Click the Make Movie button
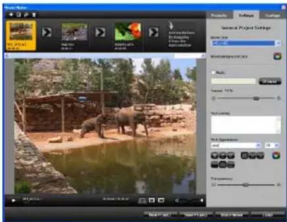 point(232,215)
